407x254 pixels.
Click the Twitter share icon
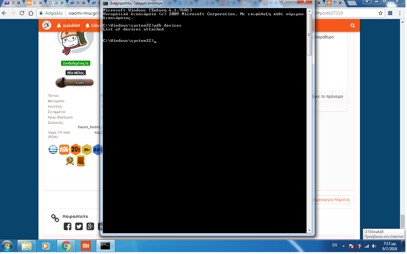(x=79, y=226)
